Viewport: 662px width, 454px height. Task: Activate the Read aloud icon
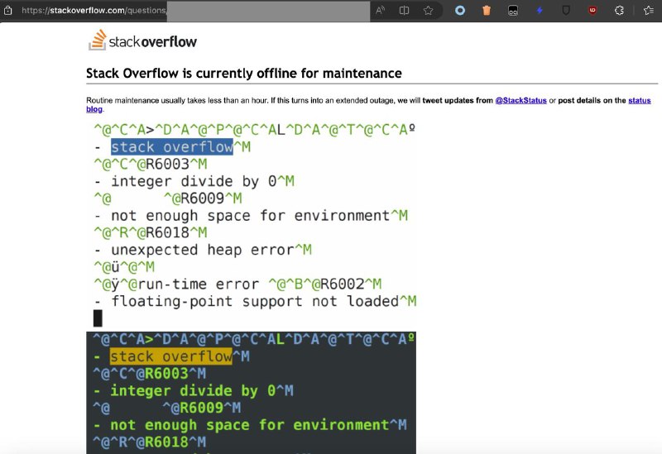pyautogui.click(x=380, y=11)
